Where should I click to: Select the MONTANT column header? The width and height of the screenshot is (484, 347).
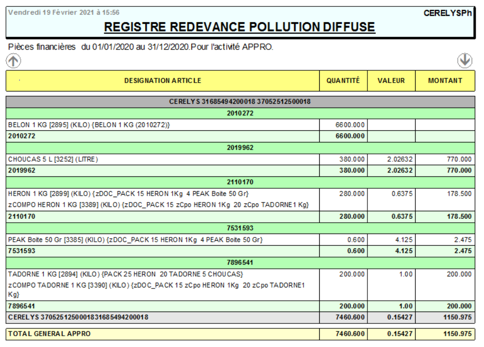pyautogui.click(x=445, y=81)
